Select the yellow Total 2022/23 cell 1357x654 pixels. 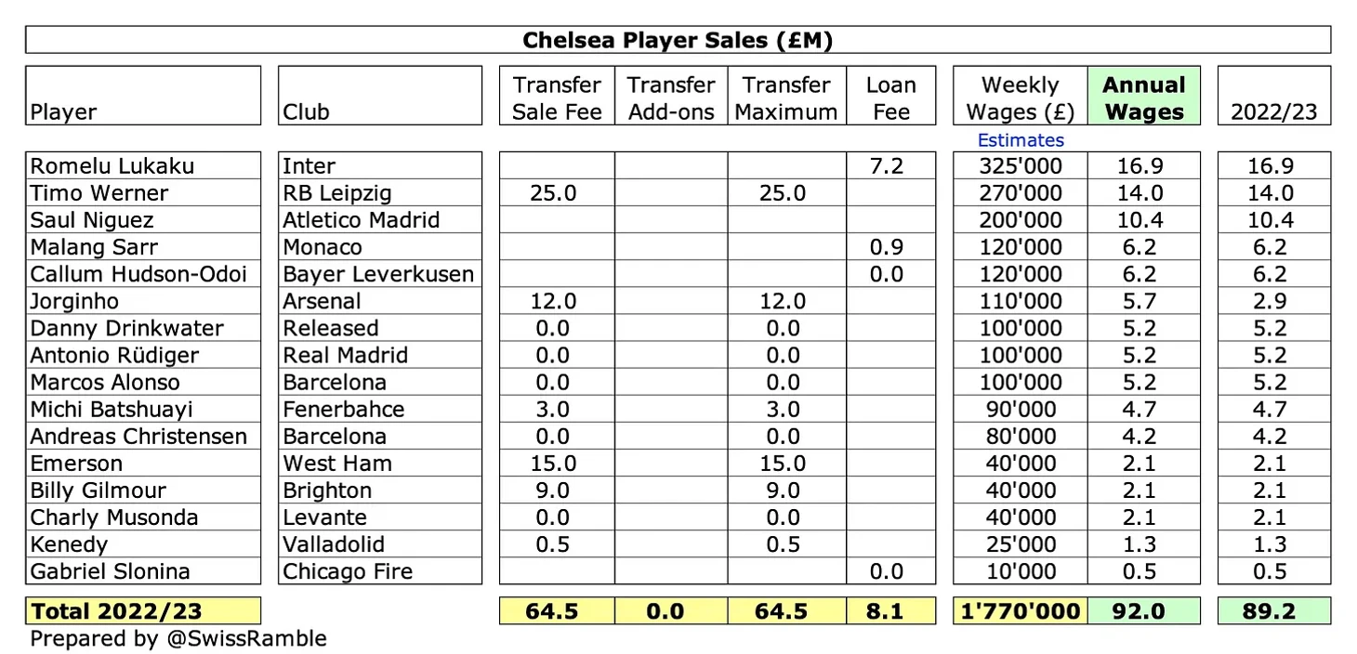point(143,611)
